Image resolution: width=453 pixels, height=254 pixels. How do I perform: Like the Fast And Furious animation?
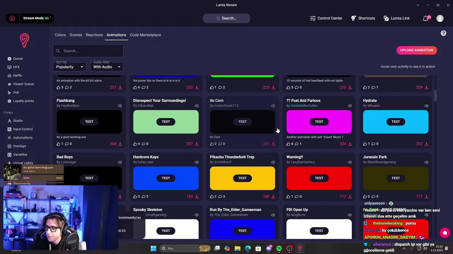[288, 144]
